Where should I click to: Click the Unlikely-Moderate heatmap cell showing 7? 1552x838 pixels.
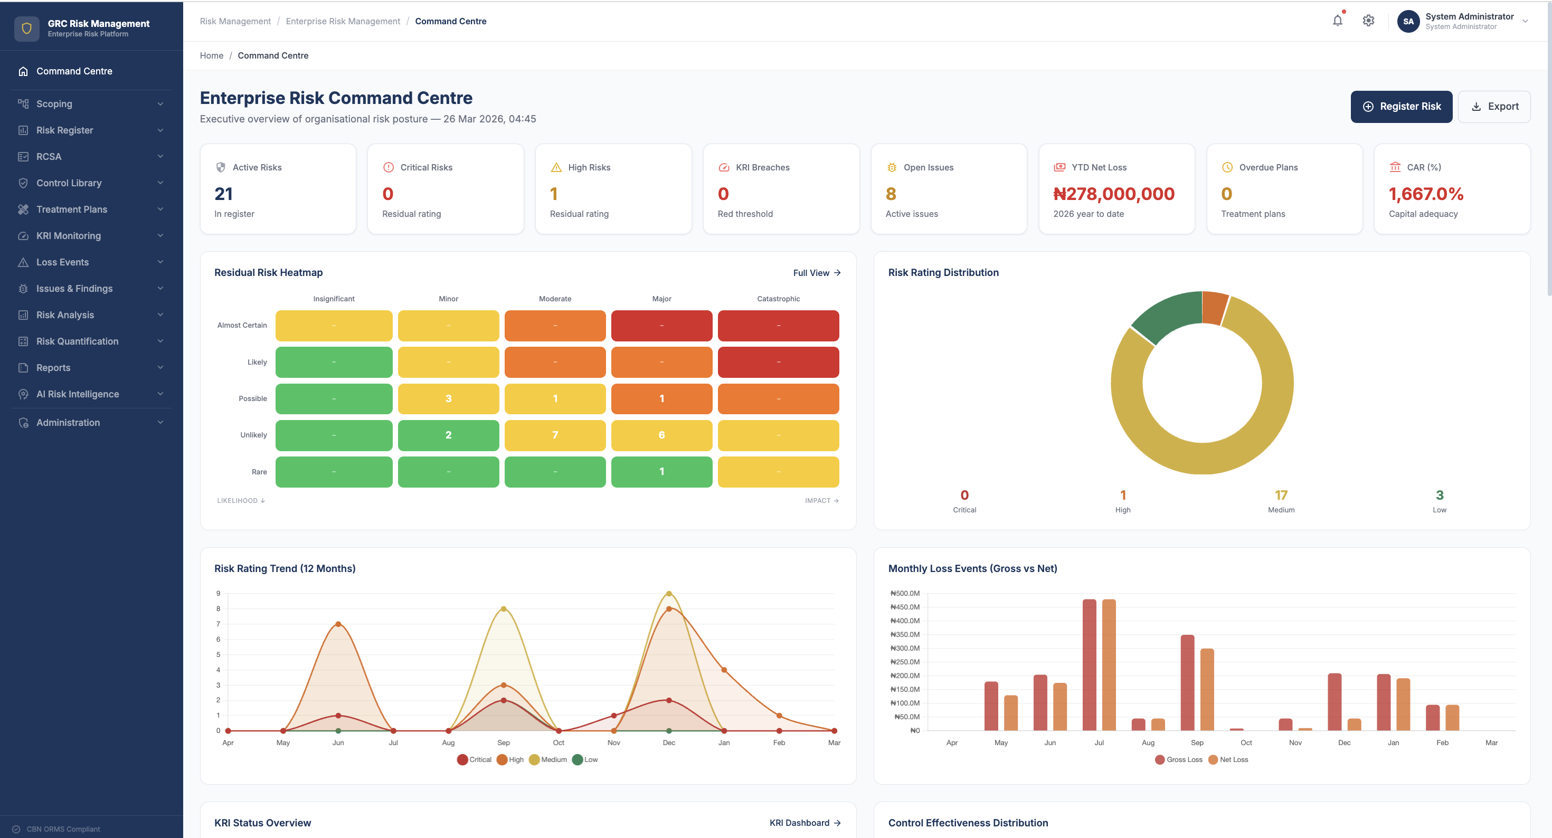tap(554, 435)
